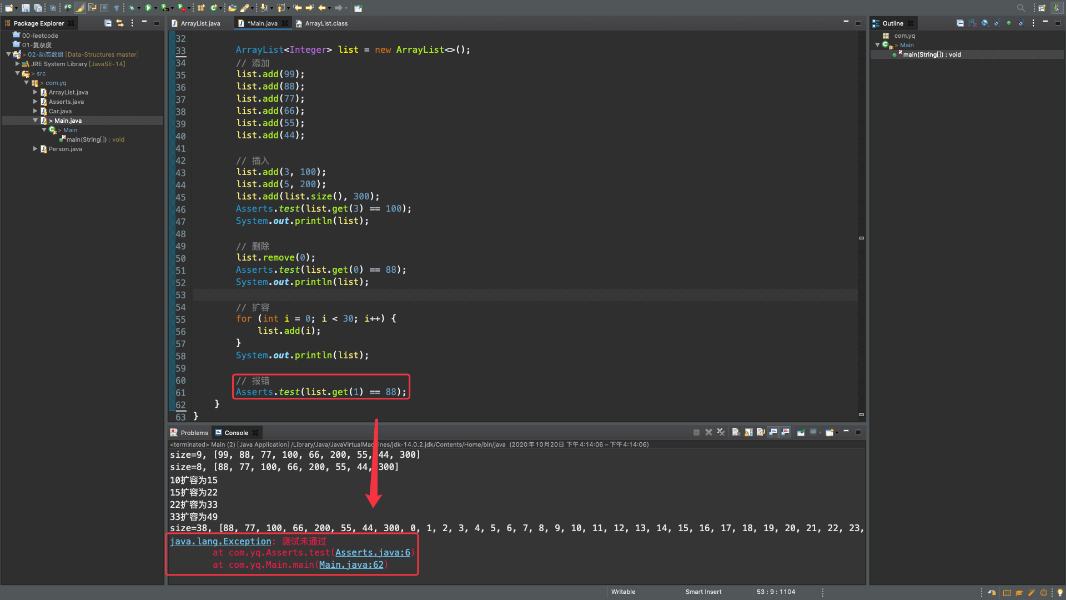Click the Save All icon
The height and width of the screenshot is (600, 1066).
pyautogui.click(x=38, y=8)
